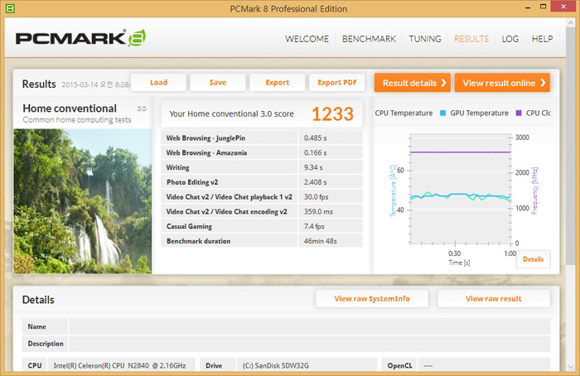Click the 30.0 fps value

pyautogui.click(x=316, y=196)
